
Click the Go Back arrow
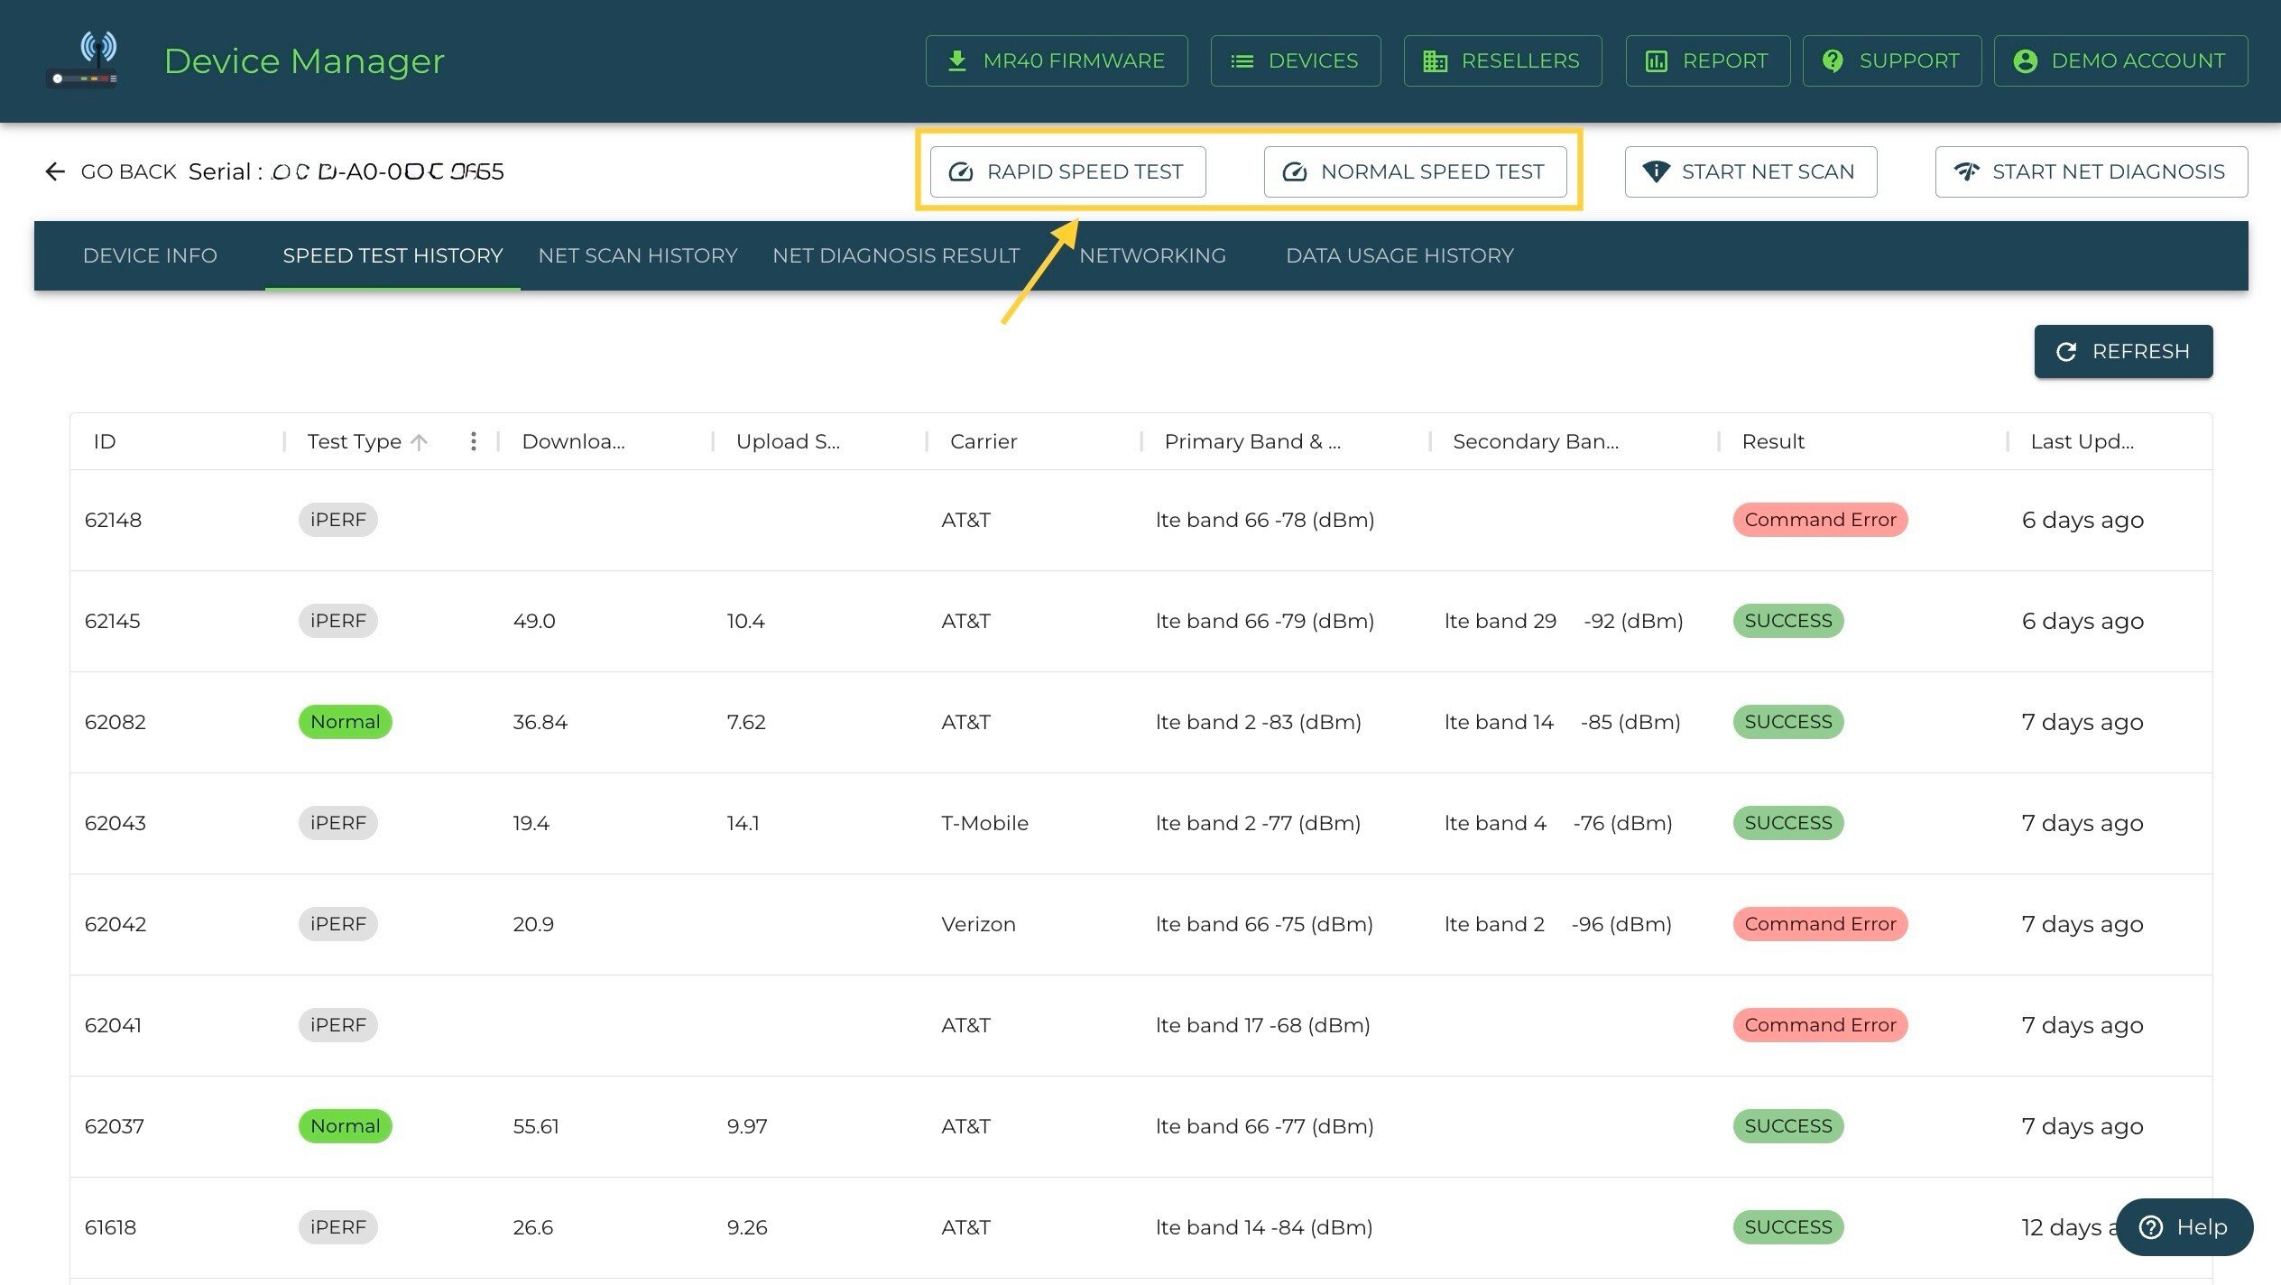(55, 171)
